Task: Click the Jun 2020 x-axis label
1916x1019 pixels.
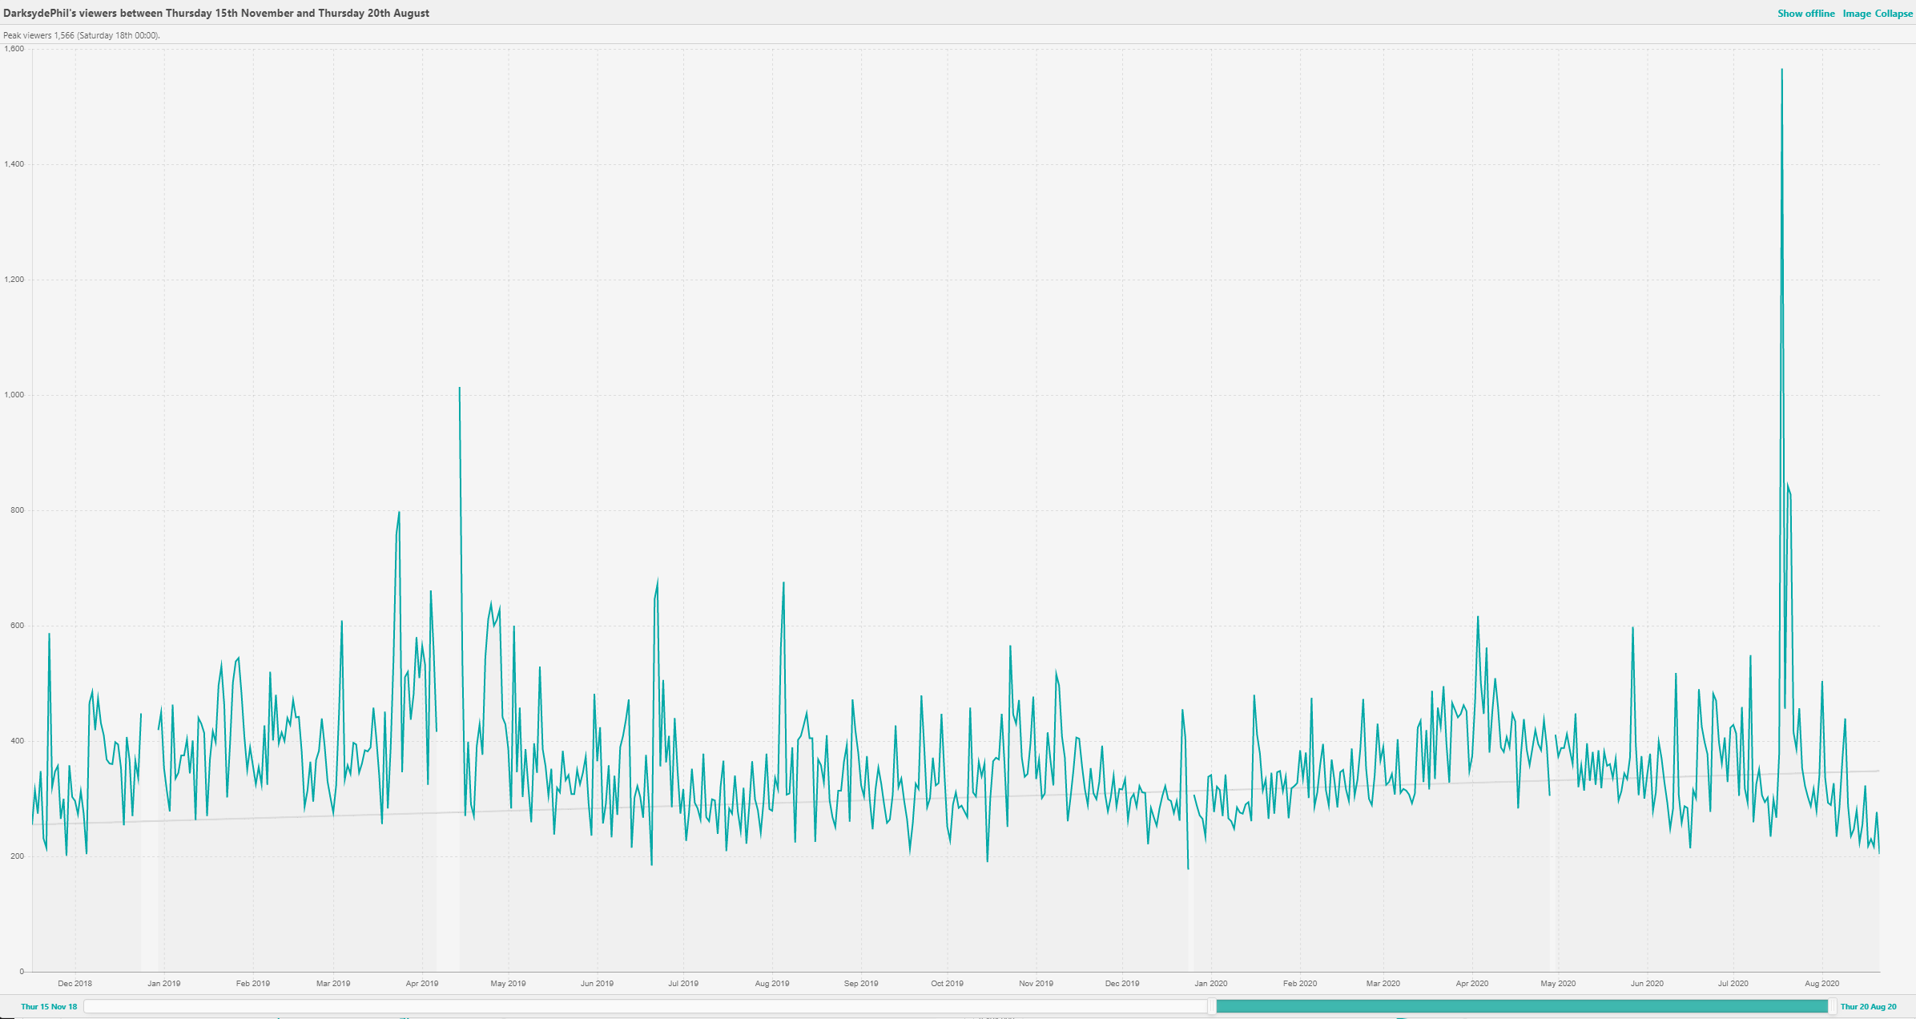Action: pos(1647,984)
